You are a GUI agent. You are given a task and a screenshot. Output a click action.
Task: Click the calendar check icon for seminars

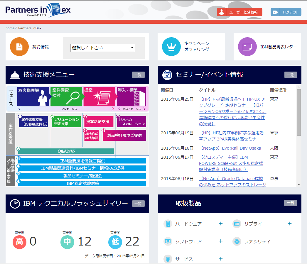point(167,75)
